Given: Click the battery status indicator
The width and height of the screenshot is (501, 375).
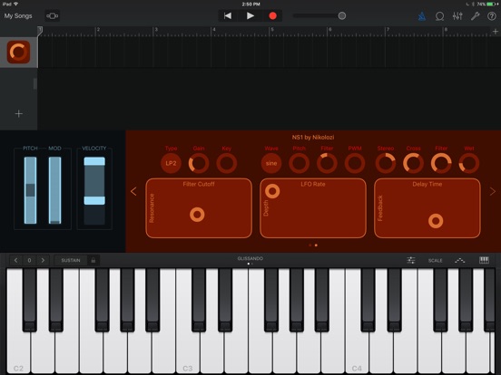Looking at the screenshot, I should tap(492, 5).
